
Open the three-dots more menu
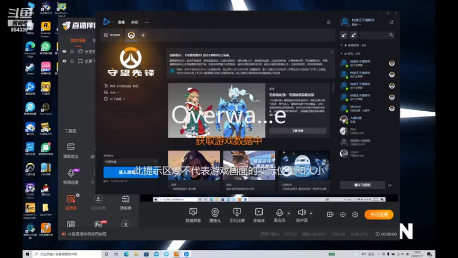[x=147, y=22]
